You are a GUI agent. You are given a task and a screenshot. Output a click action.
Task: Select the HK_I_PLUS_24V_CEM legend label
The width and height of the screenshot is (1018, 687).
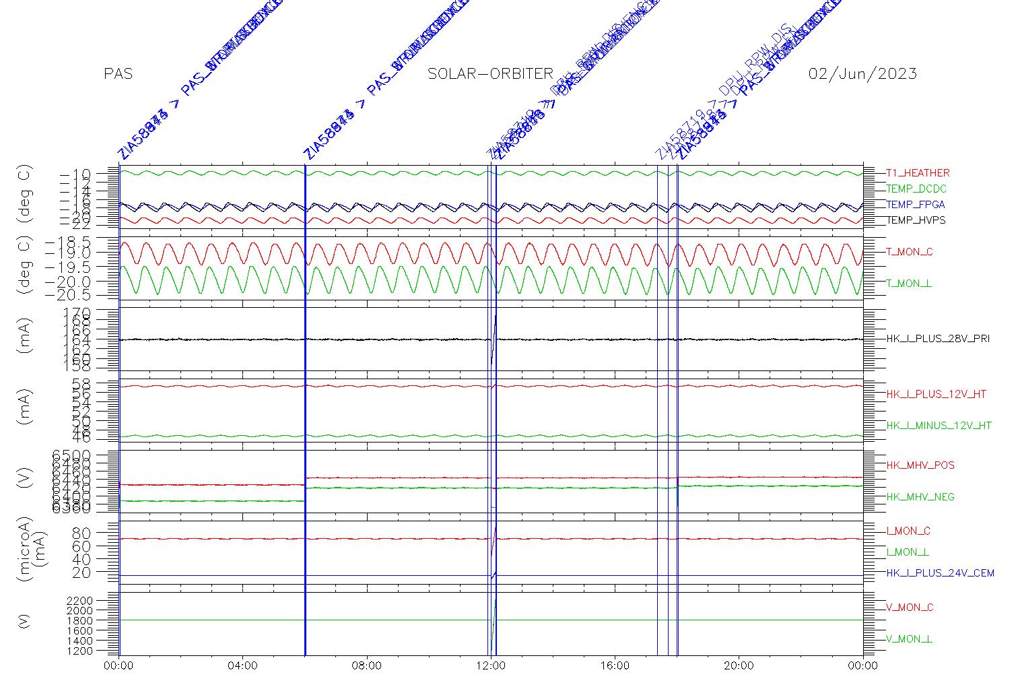(x=940, y=573)
